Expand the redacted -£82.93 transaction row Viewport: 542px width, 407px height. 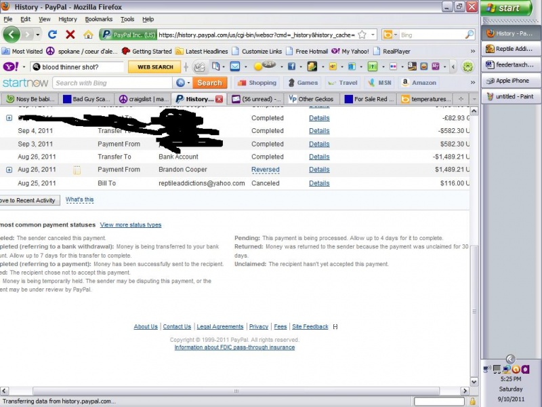coord(9,118)
